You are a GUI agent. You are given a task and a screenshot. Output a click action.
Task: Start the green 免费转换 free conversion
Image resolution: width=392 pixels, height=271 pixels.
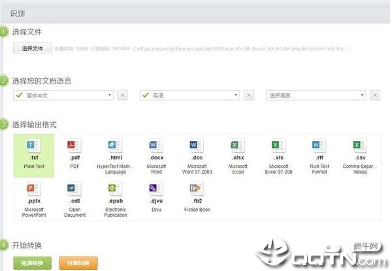click(33, 263)
